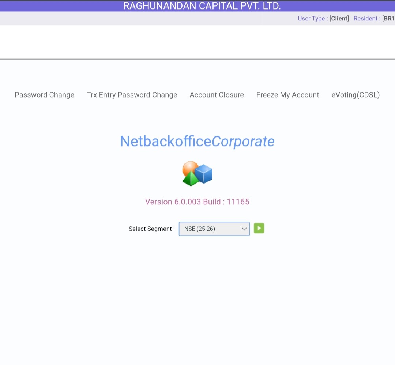Viewport: 395px width, 365px height.
Task: Select the NSE (25-26) segment text
Action: click(200, 229)
